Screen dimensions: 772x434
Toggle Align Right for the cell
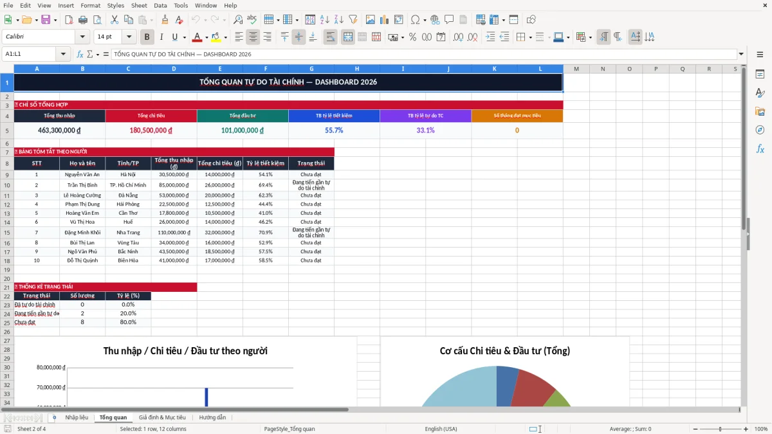point(268,37)
